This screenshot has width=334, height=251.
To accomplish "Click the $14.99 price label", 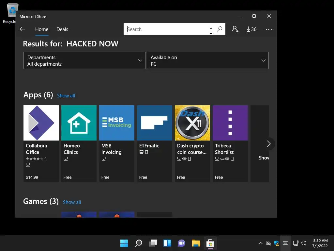I will point(32,177).
